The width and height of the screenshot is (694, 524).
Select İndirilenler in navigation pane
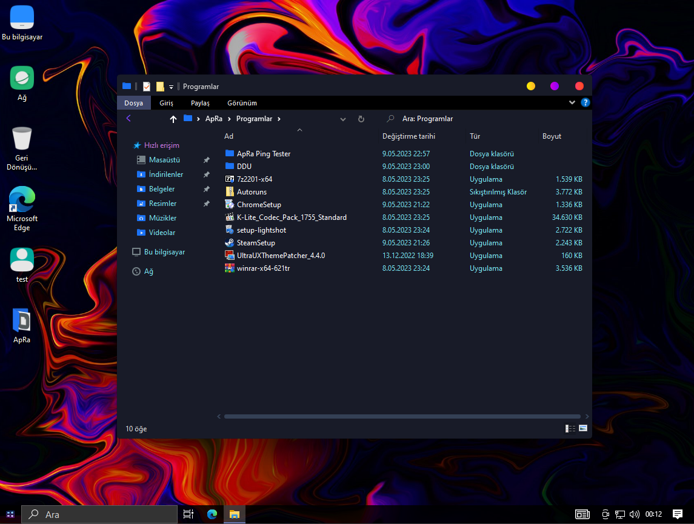coord(165,174)
